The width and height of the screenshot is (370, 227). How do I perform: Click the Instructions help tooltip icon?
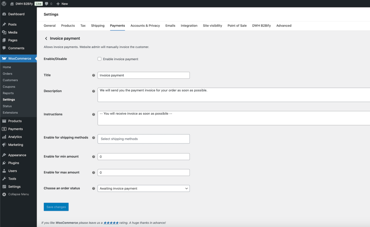coord(94,114)
